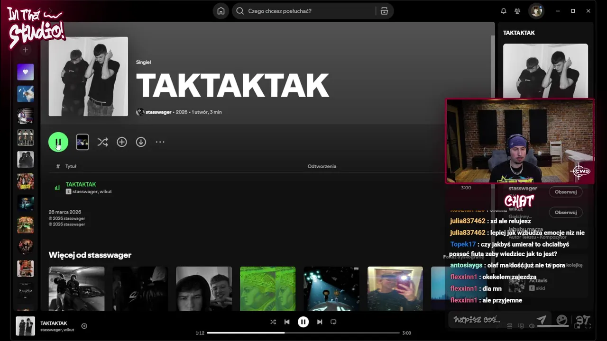Viewport: 607px width, 341px height.
Task: Open the stage spotlight release card
Action: click(x=331, y=288)
